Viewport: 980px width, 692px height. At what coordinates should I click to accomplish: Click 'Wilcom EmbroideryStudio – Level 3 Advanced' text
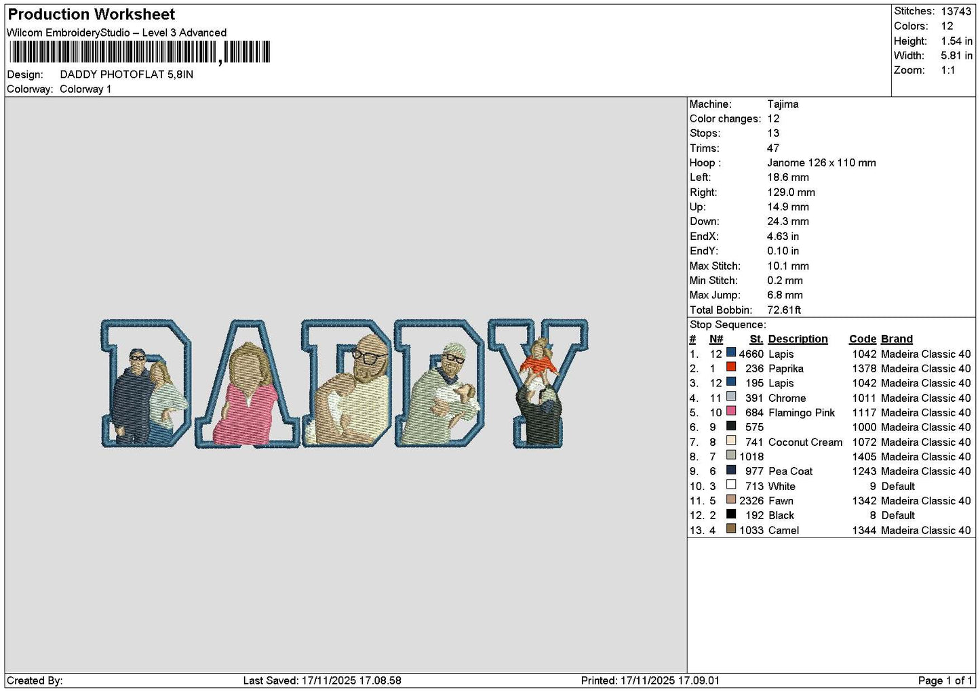click(x=117, y=33)
